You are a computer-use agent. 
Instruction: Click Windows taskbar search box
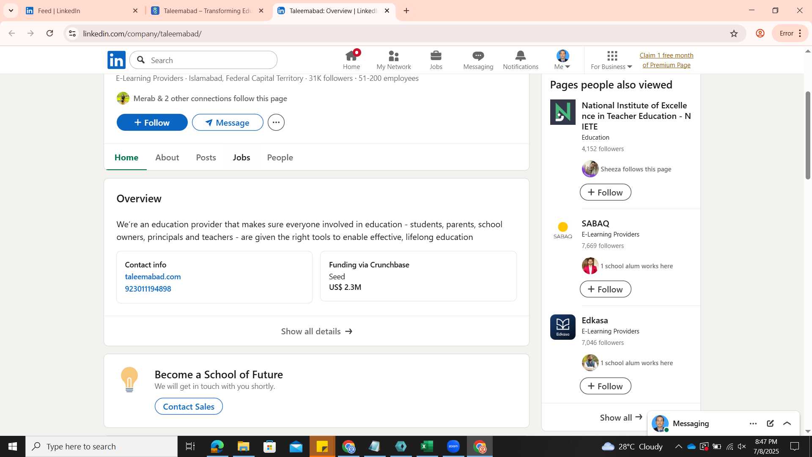coord(101,446)
